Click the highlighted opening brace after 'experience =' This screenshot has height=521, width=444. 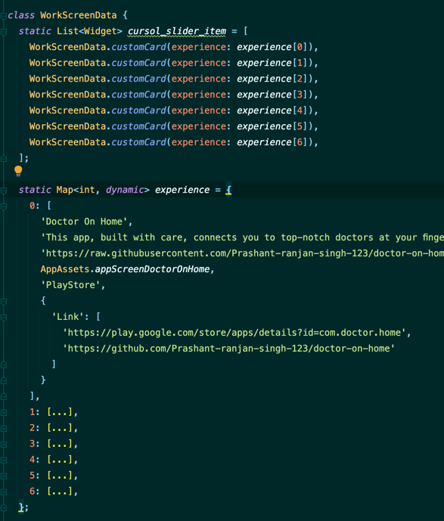(228, 190)
